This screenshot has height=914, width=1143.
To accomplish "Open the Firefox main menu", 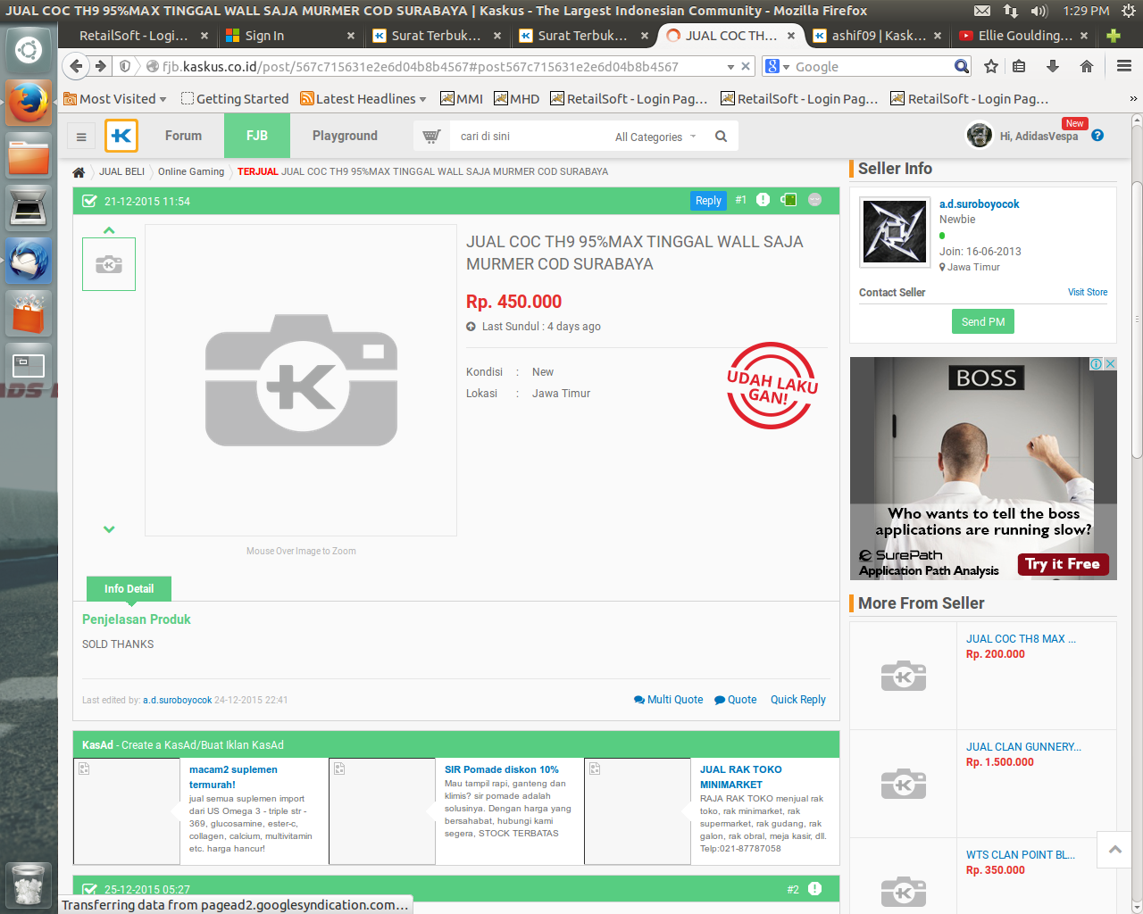I will [1124, 66].
